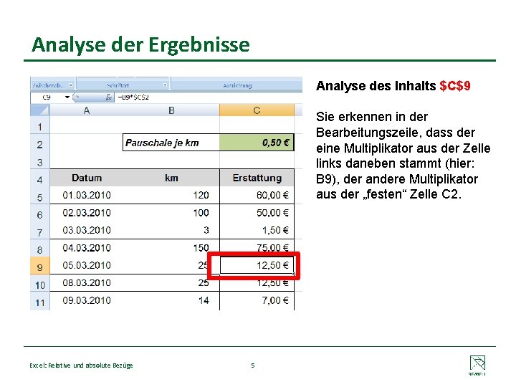Click km cell 25 in row 10
The image size is (516, 387).
pos(171,282)
